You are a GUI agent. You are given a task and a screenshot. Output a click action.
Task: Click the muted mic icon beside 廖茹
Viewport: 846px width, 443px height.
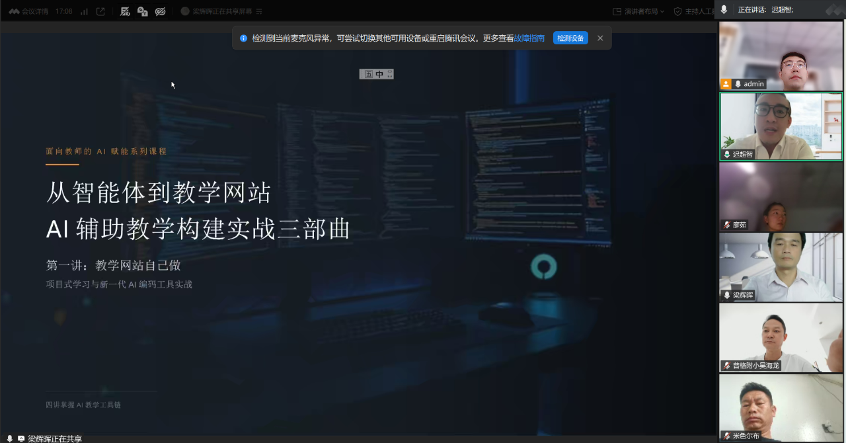coord(727,225)
